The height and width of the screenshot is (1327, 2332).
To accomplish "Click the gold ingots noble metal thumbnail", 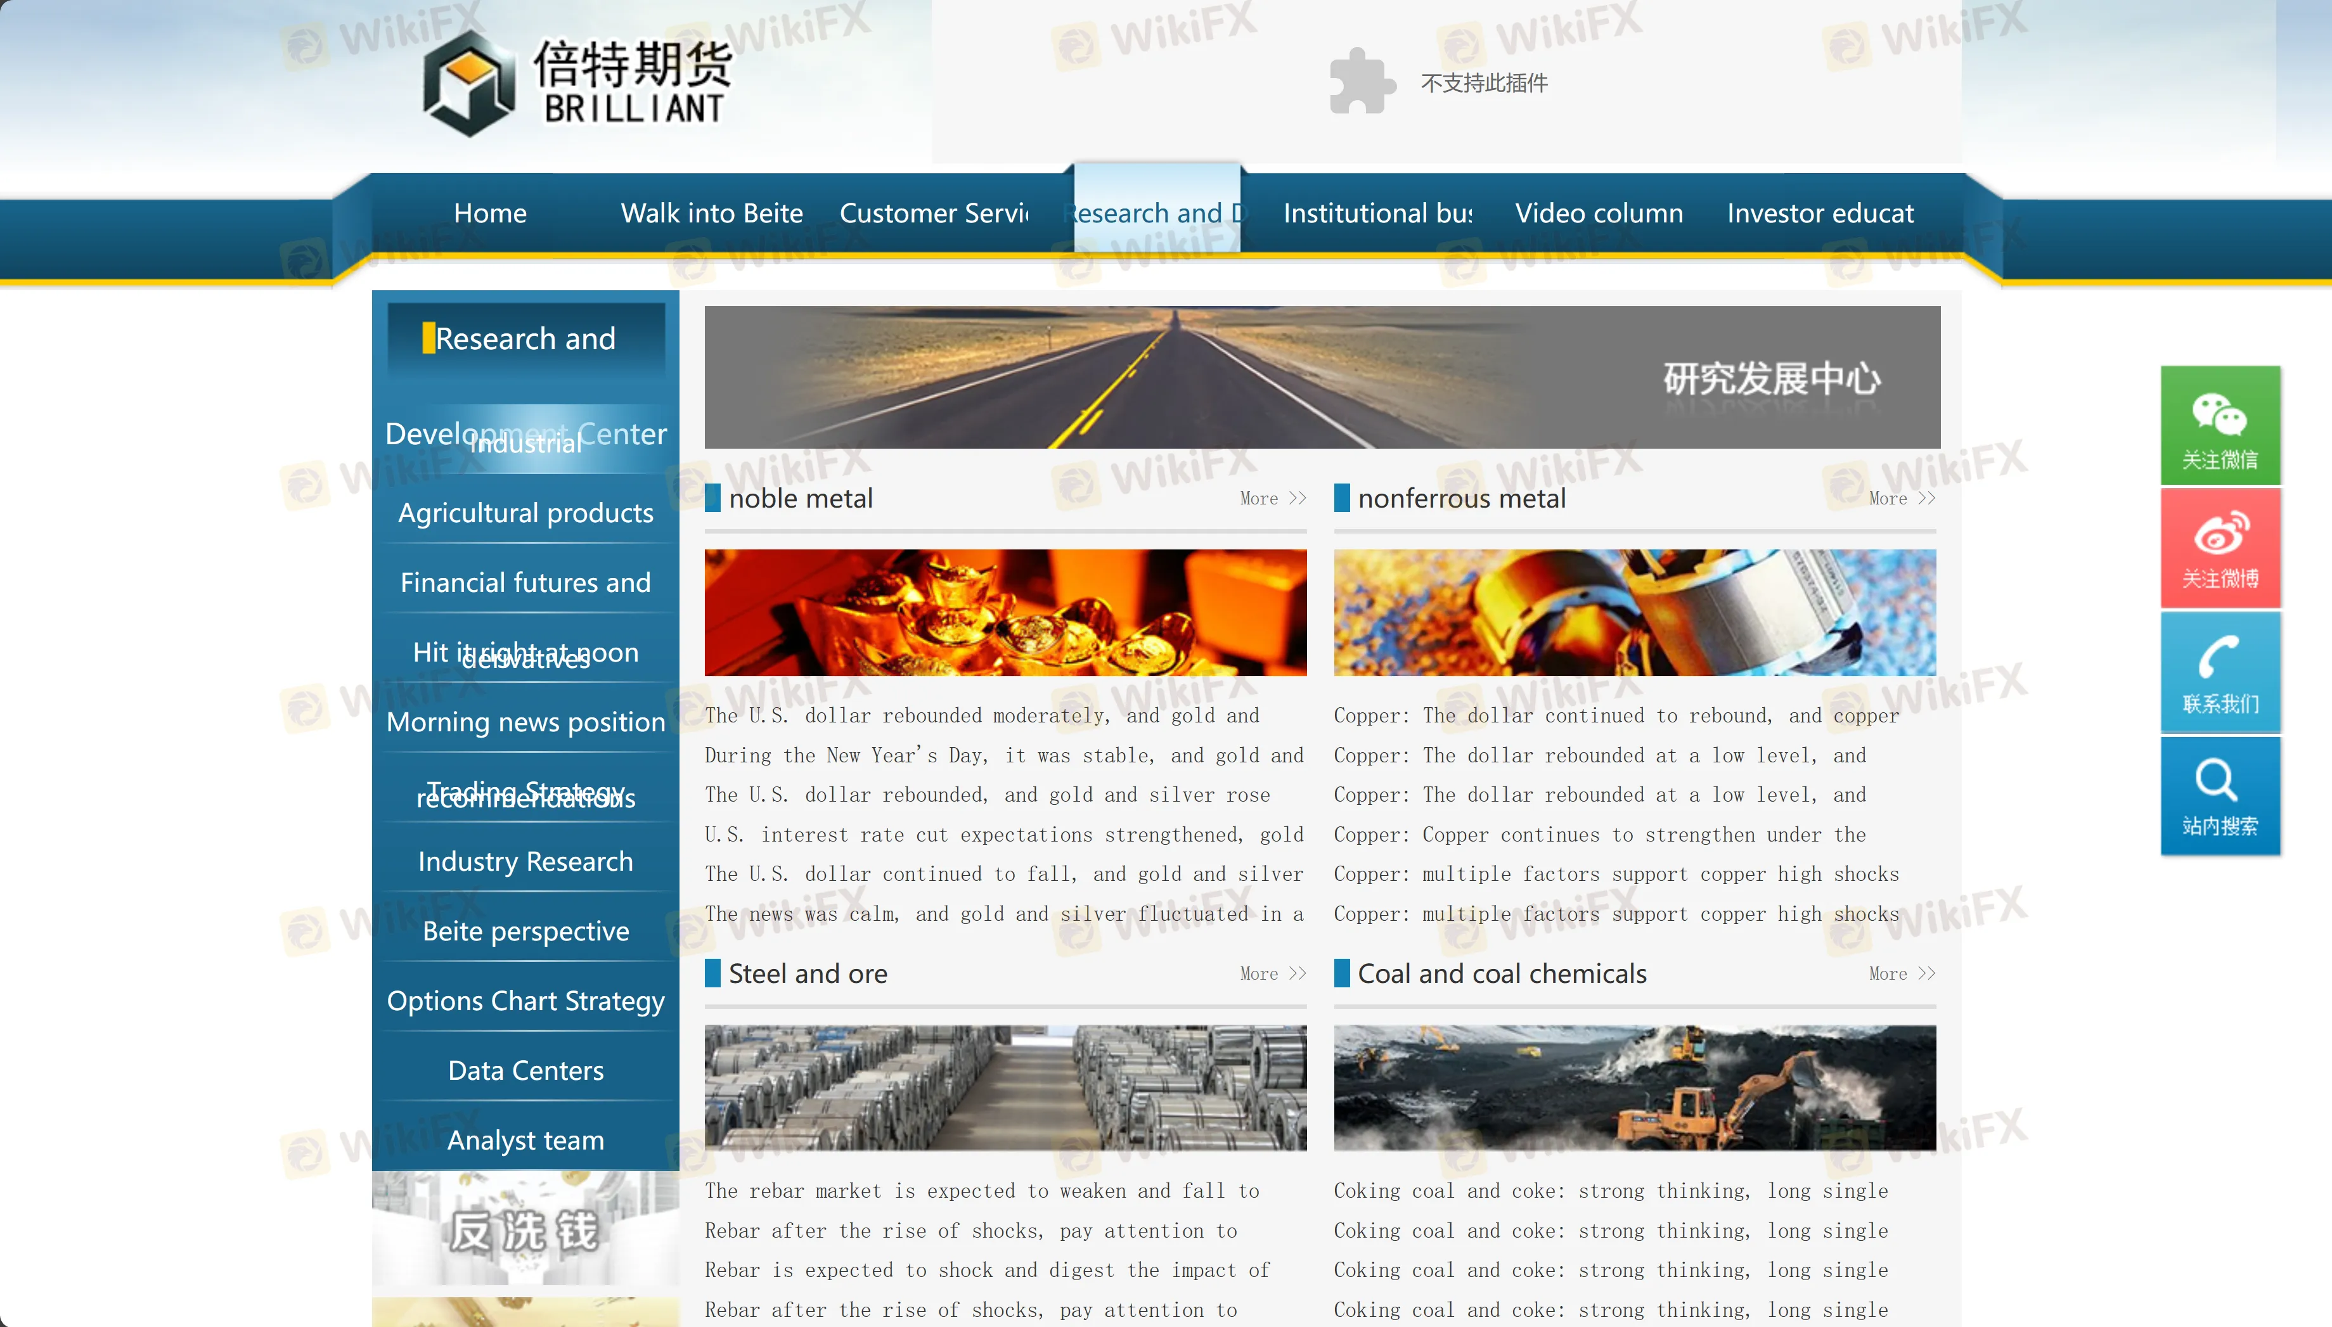I will point(1005,612).
